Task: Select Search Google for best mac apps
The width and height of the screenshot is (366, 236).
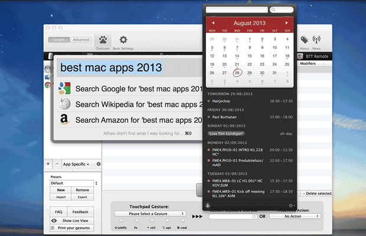Action: pyautogui.click(x=129, y=88)
